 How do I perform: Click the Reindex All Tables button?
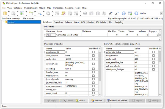point(117,100)
